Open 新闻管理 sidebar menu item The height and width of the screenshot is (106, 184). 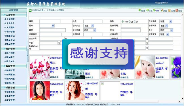tap(10, 70)
